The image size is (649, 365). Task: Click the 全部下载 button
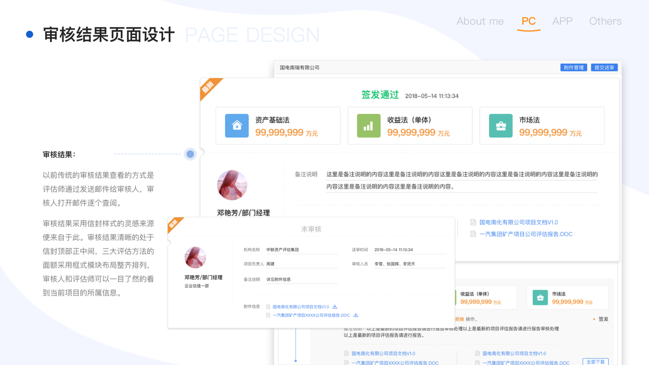595,362
